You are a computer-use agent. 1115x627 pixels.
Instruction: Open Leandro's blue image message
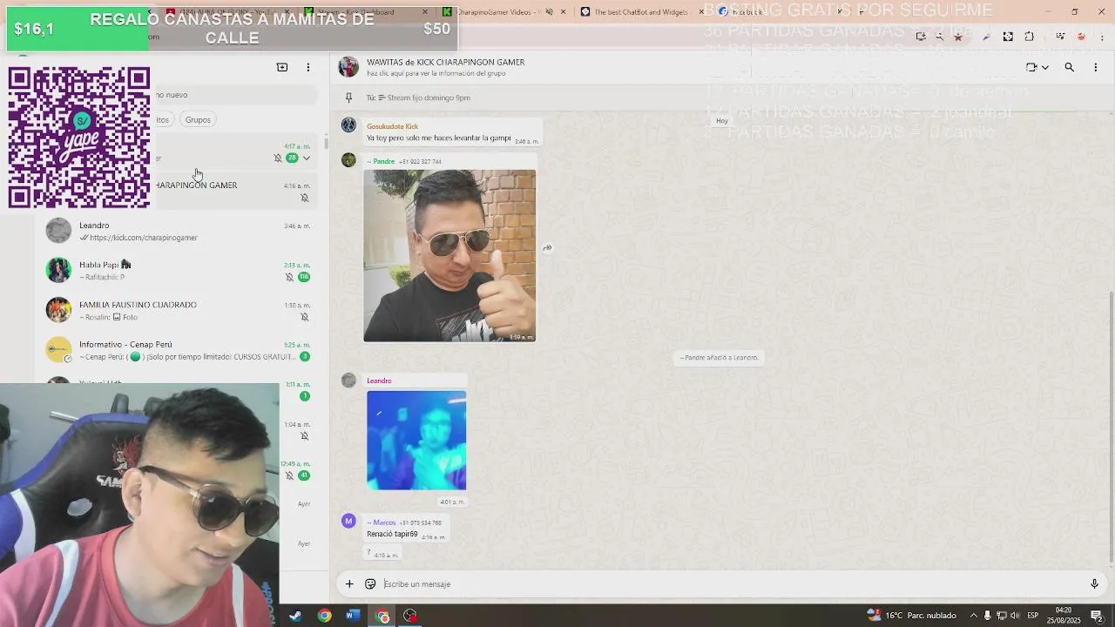click(x=416, y=440)
